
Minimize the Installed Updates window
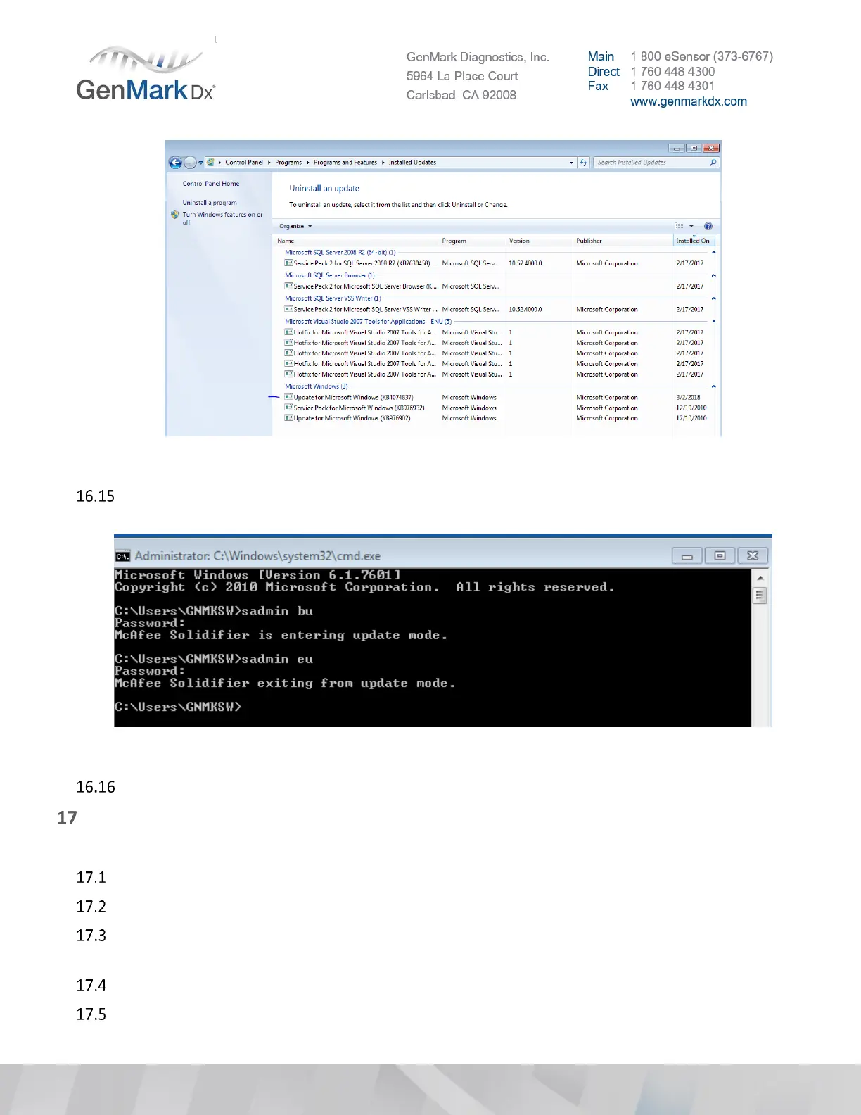[677, 149]
